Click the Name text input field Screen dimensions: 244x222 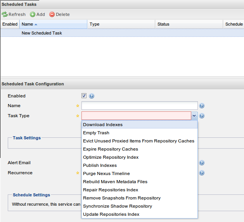pos(140,106)
